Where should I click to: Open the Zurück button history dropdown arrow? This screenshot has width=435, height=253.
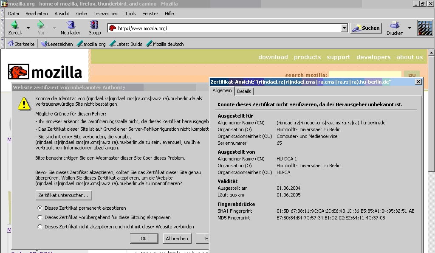(x=28, y=28)
